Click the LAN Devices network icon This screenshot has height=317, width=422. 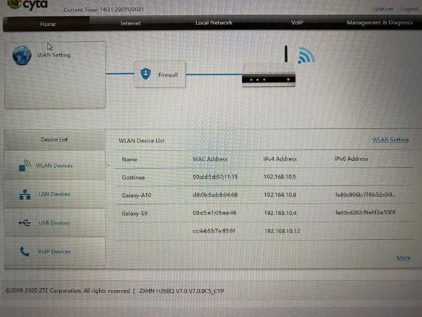(x=25, y=195)
